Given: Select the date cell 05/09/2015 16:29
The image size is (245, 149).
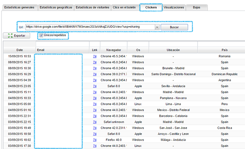Looking at the screenshot, I should point(19,74).
